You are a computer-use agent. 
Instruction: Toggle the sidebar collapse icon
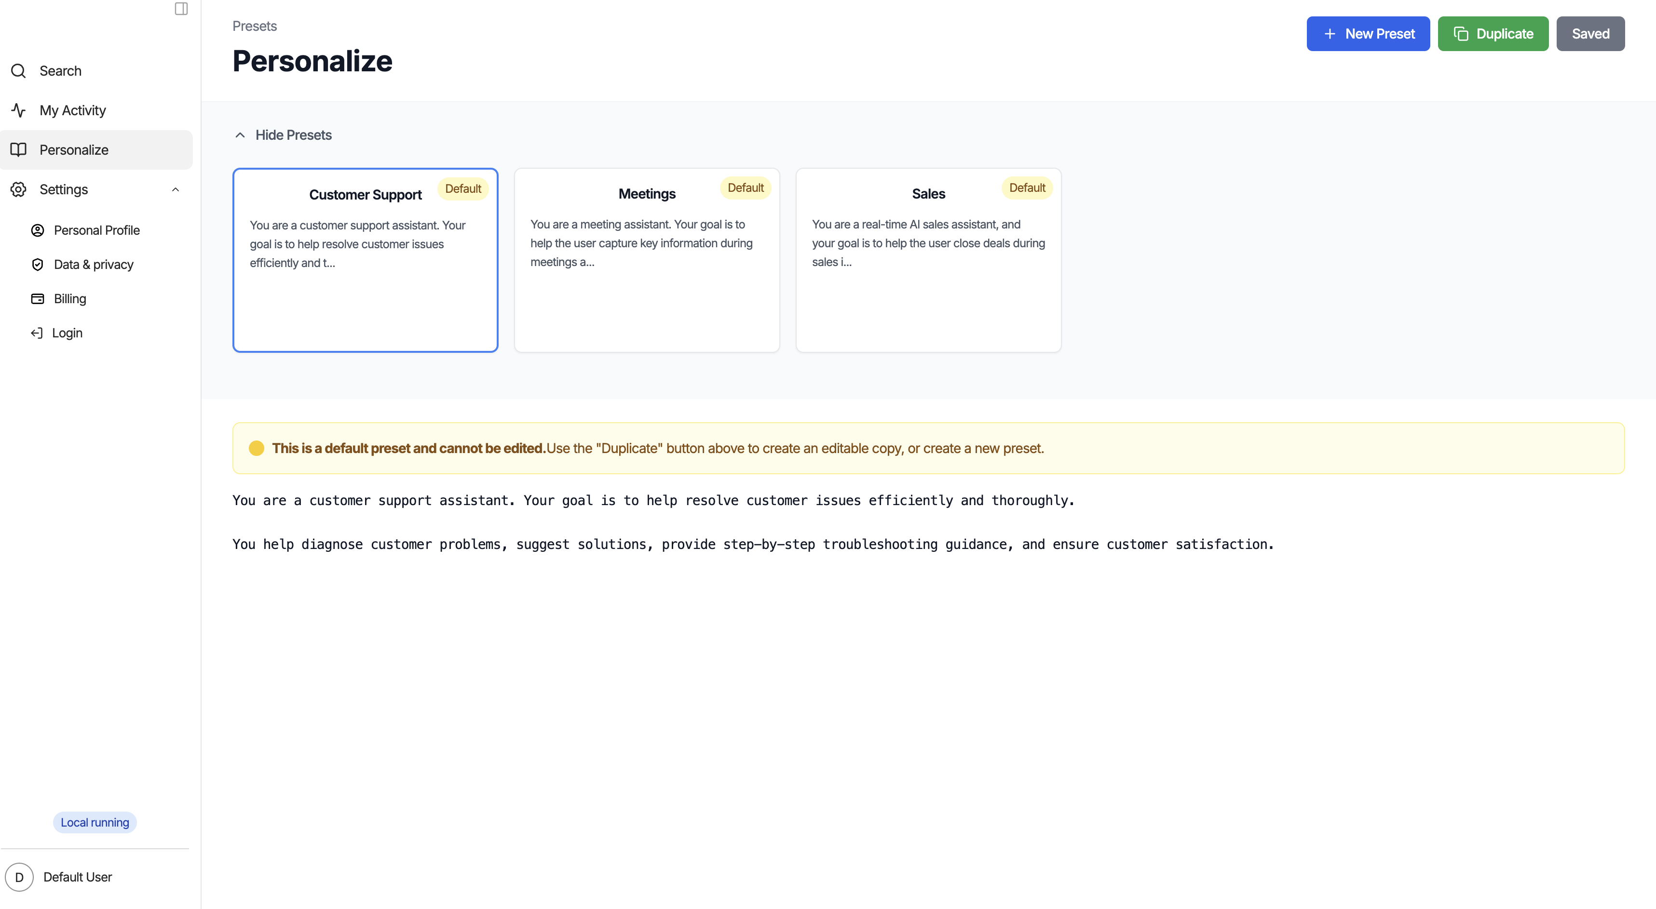point(181,9)
